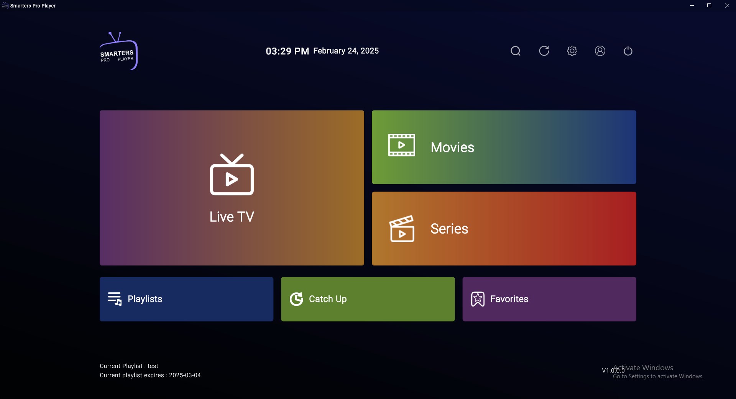Open the Playlists manager

click(x=186, y=299)
